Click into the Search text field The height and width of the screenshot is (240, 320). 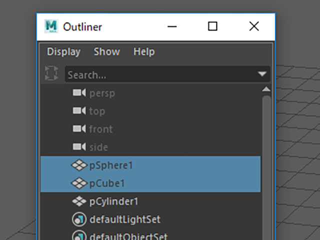pos(161,74)
